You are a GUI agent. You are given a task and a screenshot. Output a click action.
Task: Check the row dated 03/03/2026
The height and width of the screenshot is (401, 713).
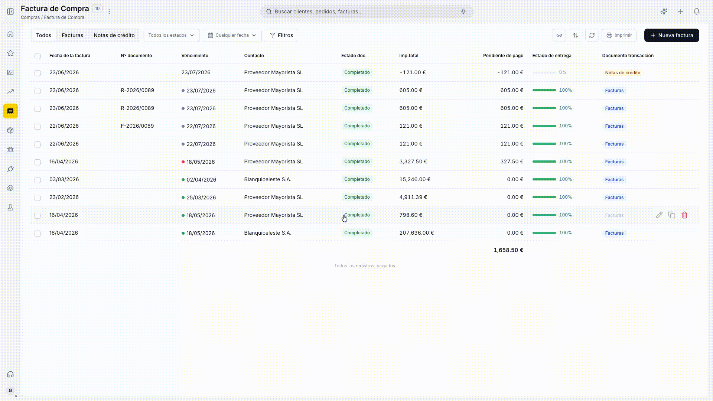38,180
